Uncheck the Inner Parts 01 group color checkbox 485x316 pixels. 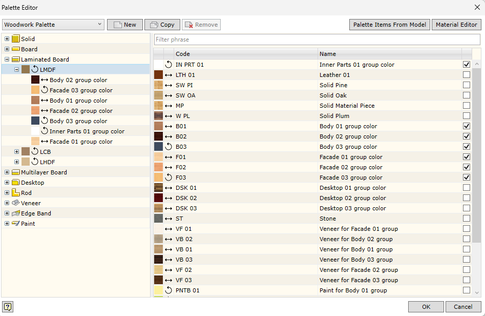[x=467, y=65]
